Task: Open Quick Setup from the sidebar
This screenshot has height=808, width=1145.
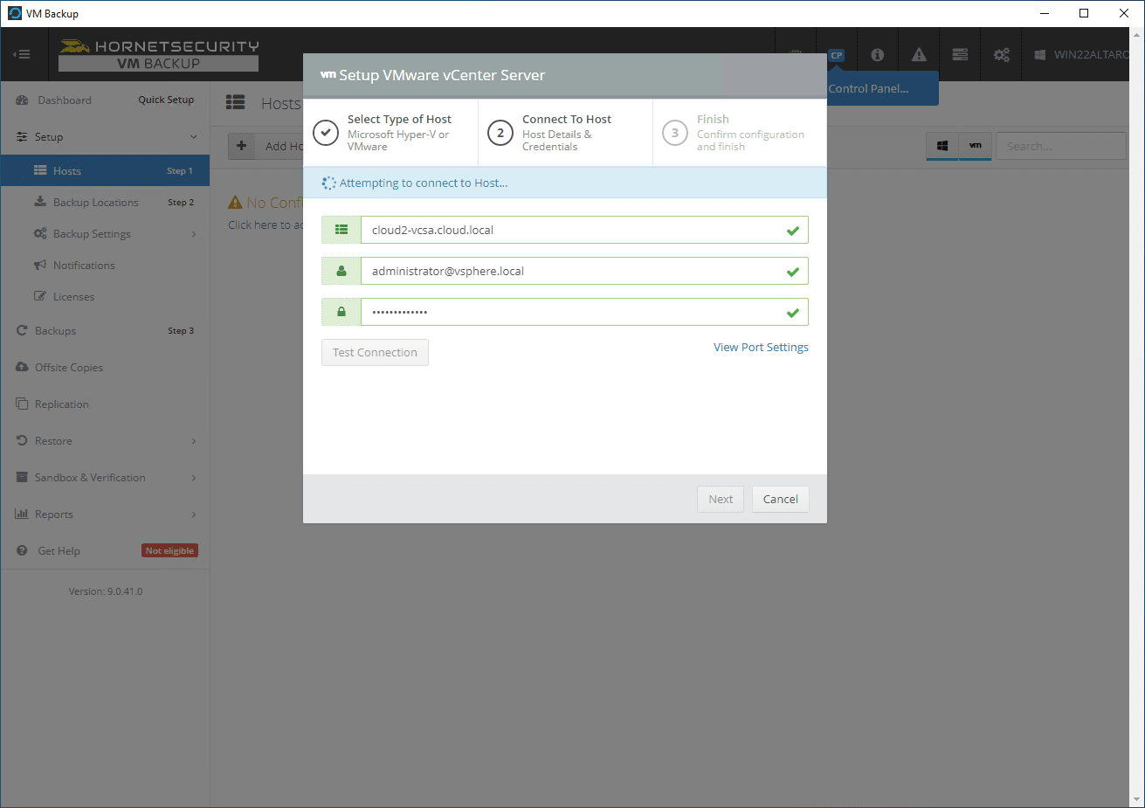Action: pos(166,100)
